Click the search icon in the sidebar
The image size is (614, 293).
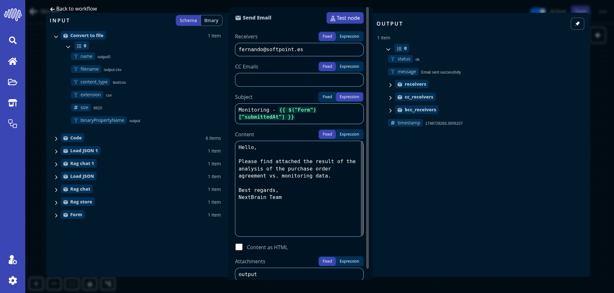tap(12, 40)
